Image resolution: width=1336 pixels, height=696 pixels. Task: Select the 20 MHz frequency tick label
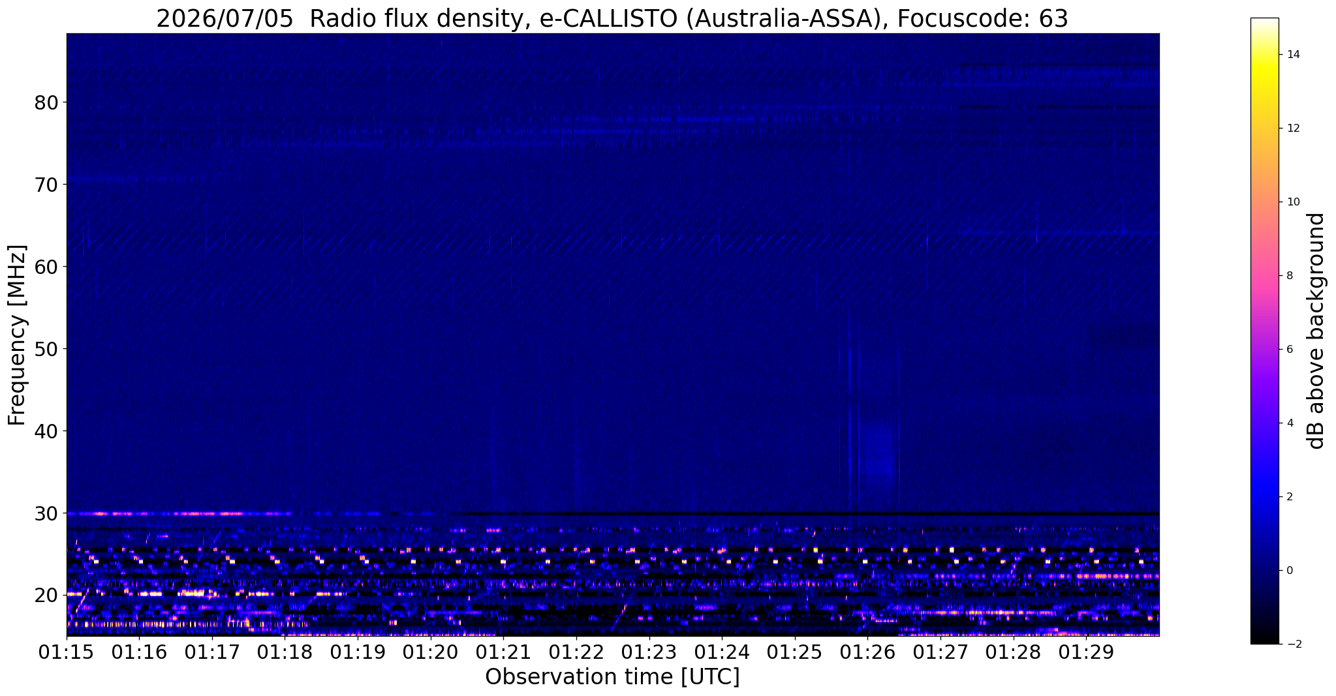click(46, 595)
